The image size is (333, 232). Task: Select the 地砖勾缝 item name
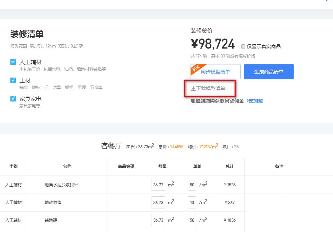point(53,202)
